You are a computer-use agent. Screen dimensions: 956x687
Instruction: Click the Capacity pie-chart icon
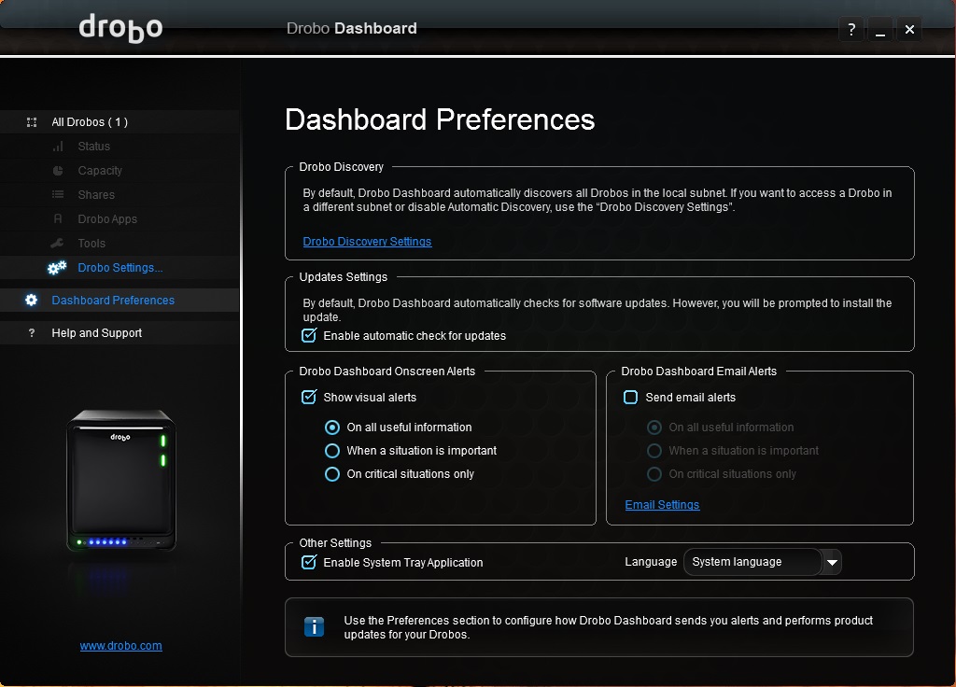click(x=58, y=171)
